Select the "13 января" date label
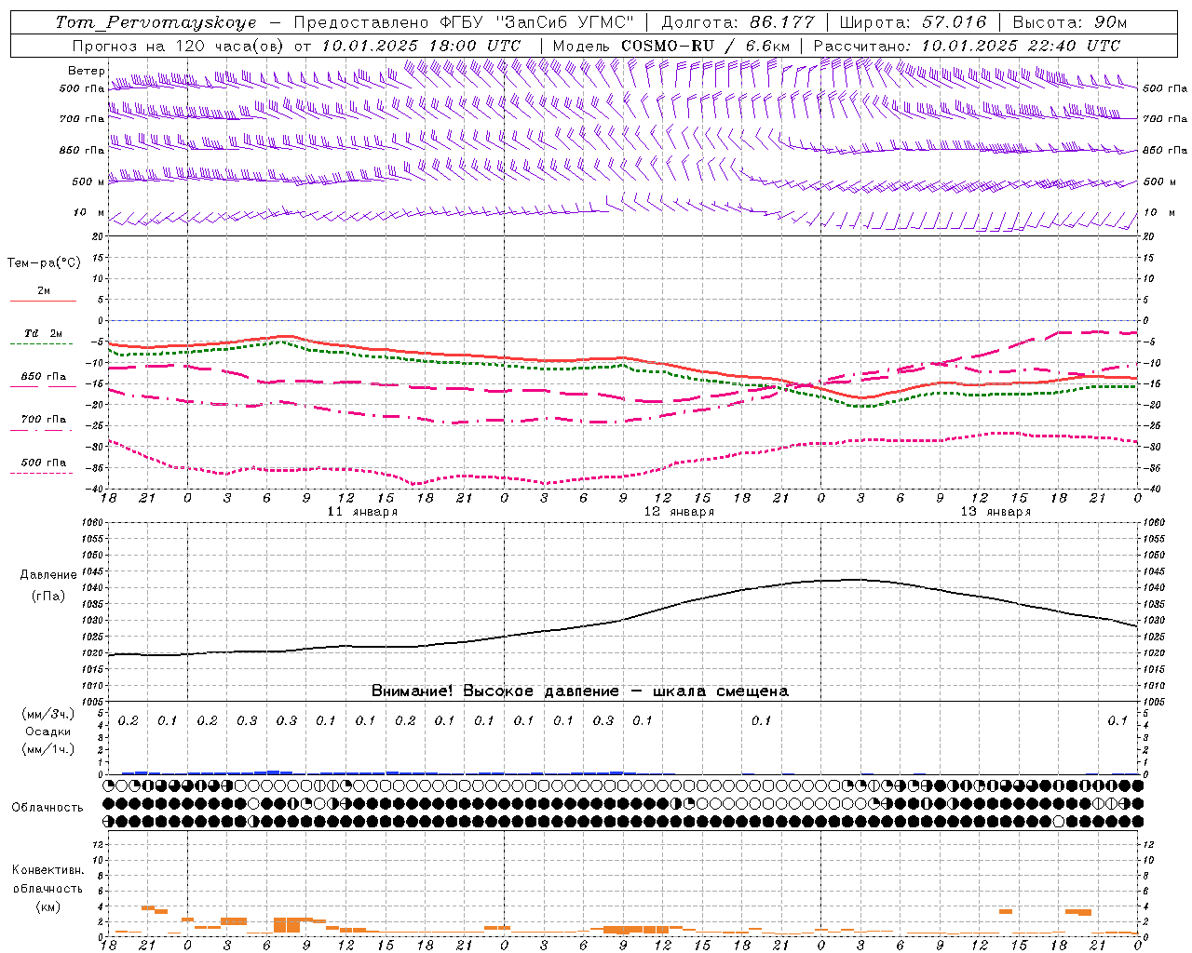The width and height of the screenshot is (1192, 953). tap(996, 512)
